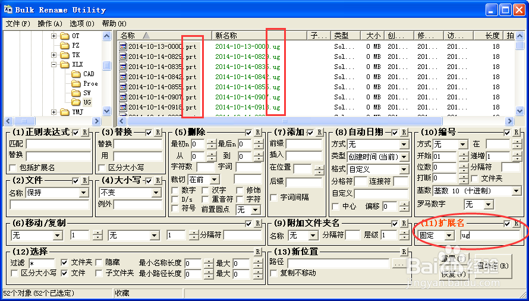Click file icon of 2014-10-14-0842.prt
This screenshot has width=529, height=301.
[123, 77]
